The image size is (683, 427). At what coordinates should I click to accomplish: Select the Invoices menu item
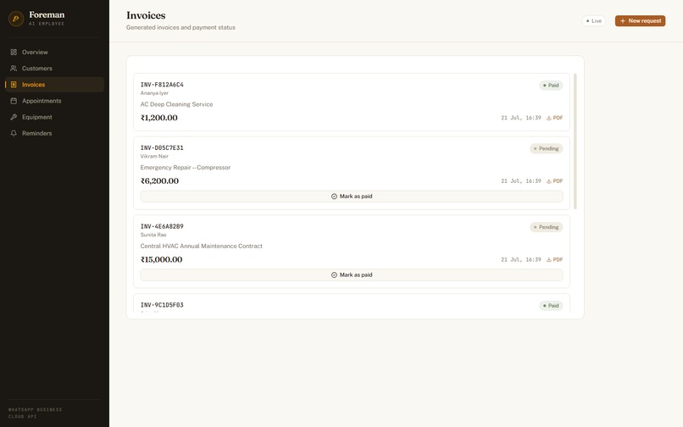[54, 85]
